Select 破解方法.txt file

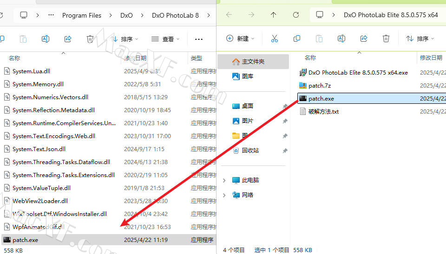(324, 112)
